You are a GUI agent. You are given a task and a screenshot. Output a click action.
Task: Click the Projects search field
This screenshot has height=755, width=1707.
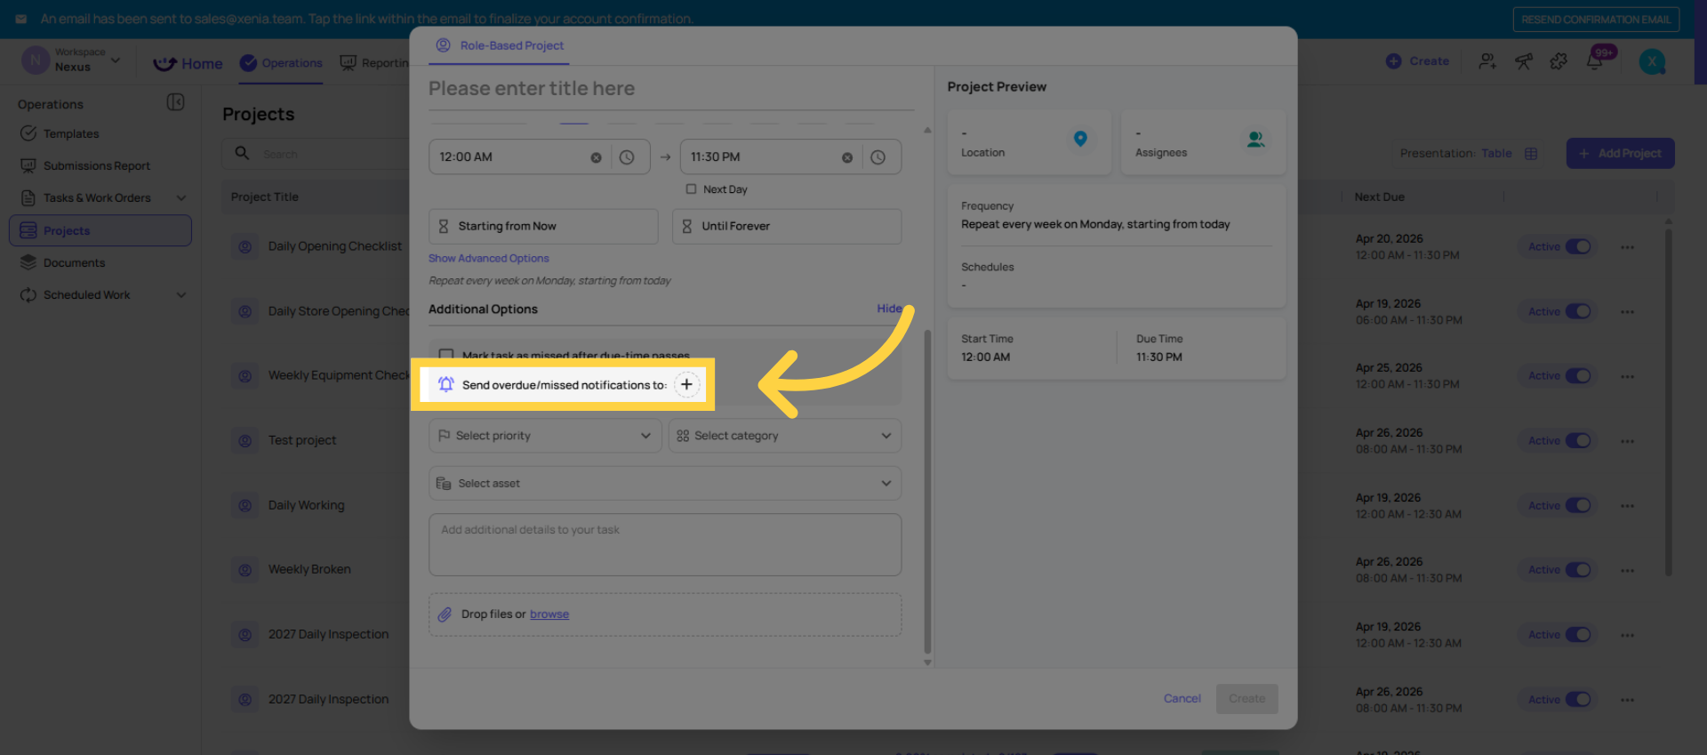tap(316, 154)
